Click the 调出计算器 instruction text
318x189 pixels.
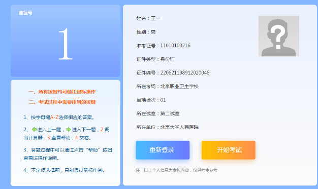coord(67,134)
